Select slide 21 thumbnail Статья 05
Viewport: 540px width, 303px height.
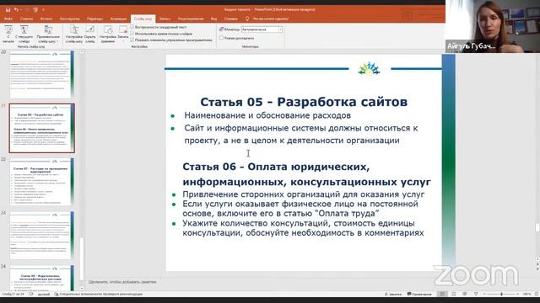pos(41,128)
